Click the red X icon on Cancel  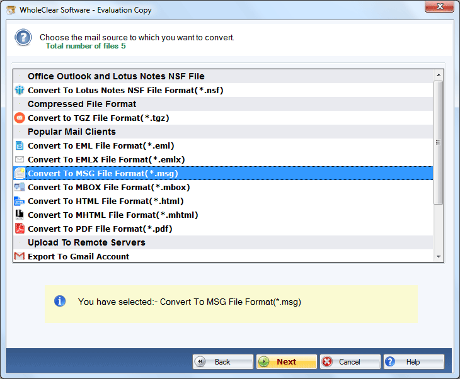(x=327, y=361)
